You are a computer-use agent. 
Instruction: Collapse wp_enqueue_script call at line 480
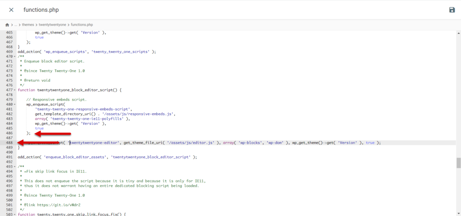[x=15, y=104]
